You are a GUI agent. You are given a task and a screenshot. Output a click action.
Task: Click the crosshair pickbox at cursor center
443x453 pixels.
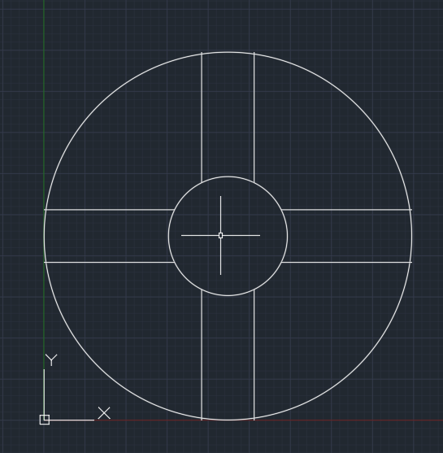(220, 236)
